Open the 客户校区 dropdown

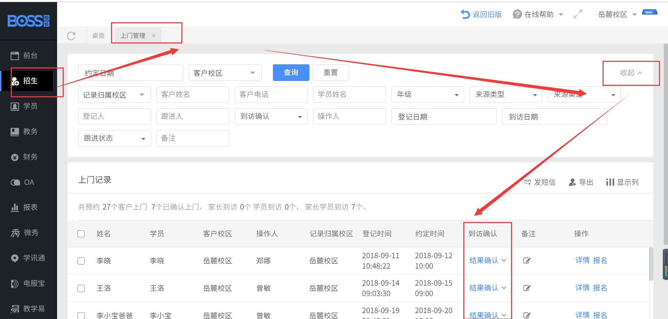225,73
